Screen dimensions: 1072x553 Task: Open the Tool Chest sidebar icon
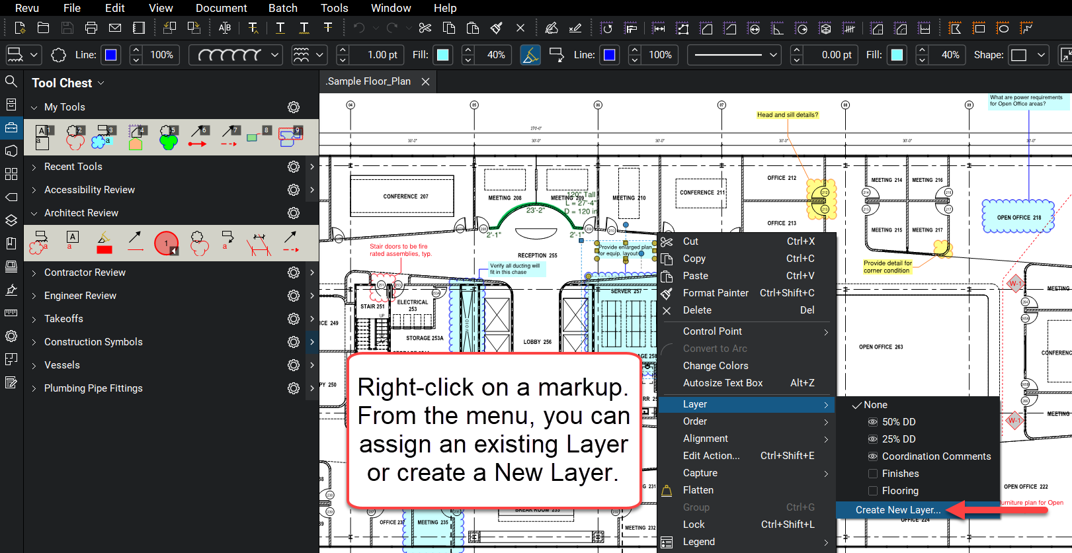click(11, 128)
